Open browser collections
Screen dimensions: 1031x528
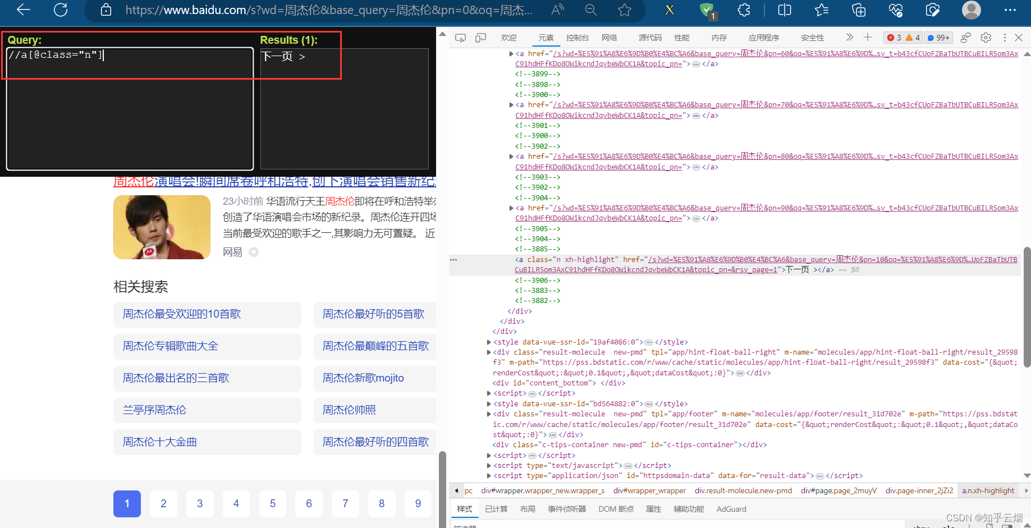(859, 10)
